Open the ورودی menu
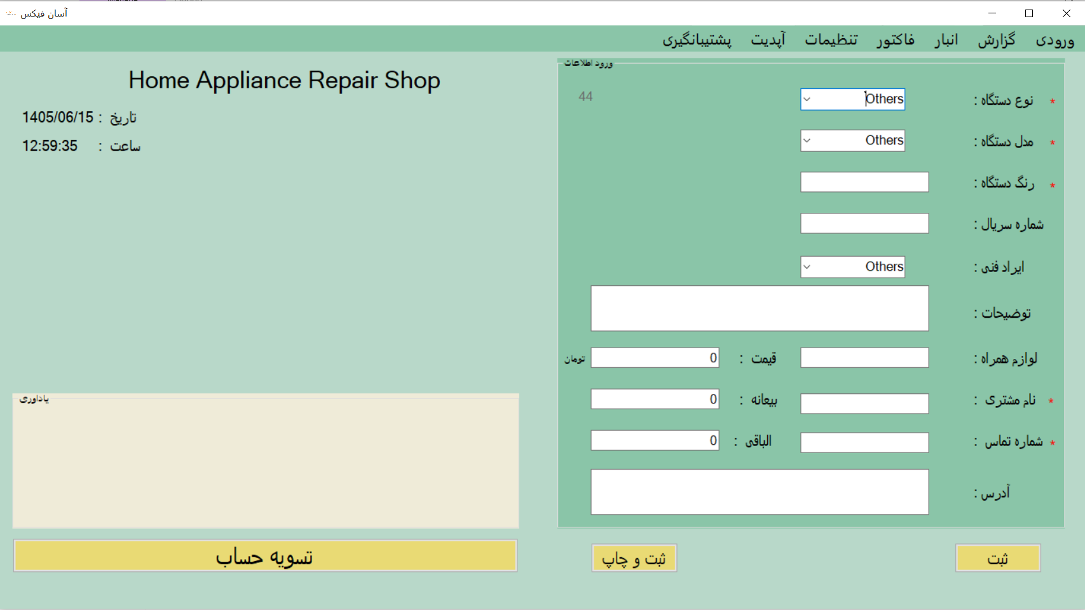The height and width of the screenshot is (610, 1085). point(1054,40)
